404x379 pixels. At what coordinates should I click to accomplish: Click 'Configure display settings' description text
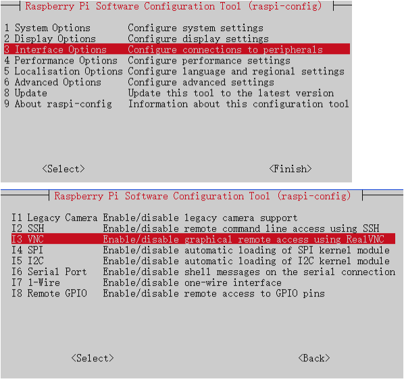click(199, 39)
